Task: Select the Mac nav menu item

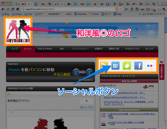Action: (62, 49)
